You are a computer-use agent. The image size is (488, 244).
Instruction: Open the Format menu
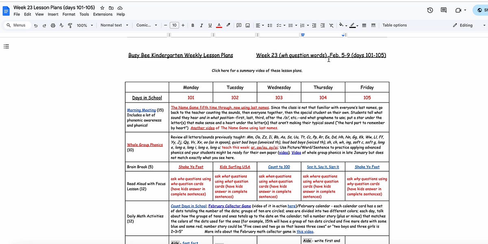click(x=69, y=14)
